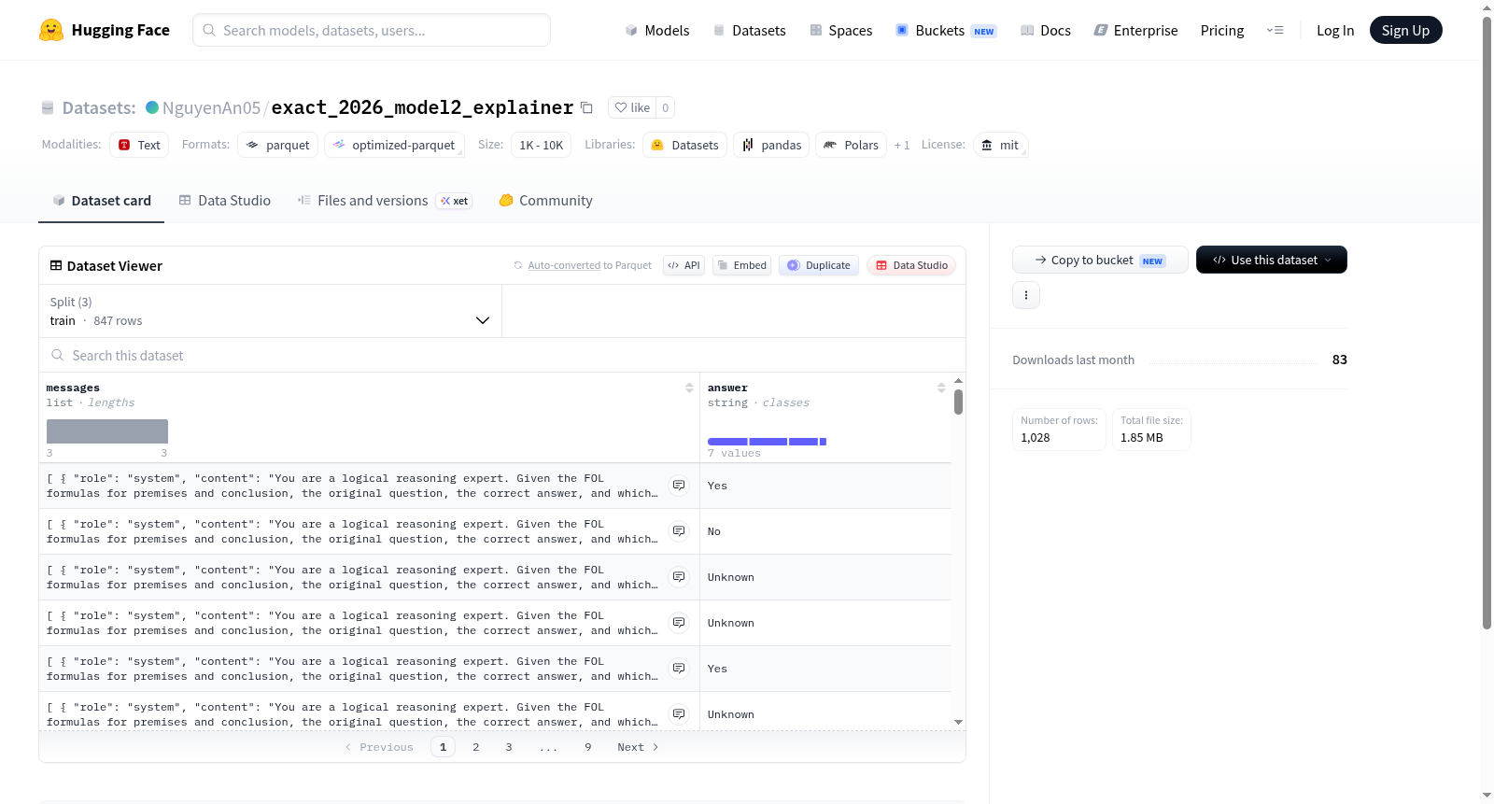Show the +1 additional libraries

902,145
